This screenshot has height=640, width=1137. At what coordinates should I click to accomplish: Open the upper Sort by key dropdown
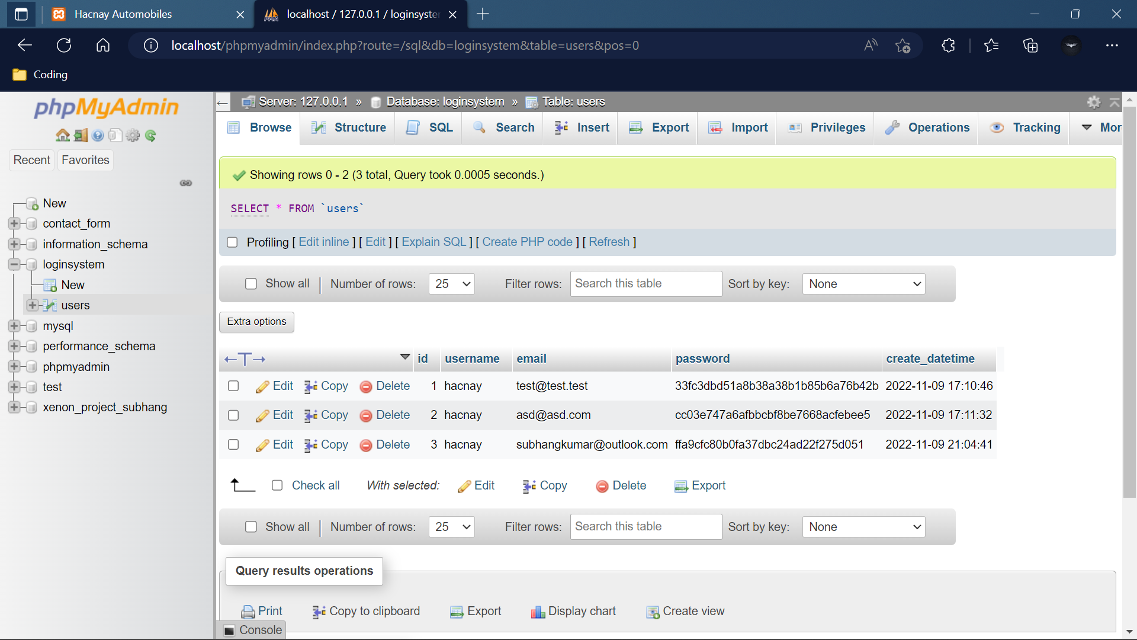(863, 284)
